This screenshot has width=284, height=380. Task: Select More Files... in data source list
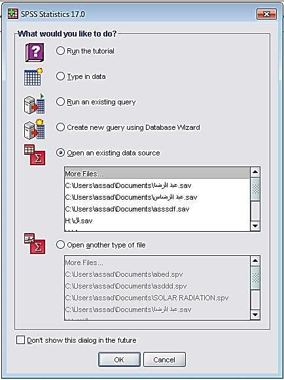pos(157,174)
